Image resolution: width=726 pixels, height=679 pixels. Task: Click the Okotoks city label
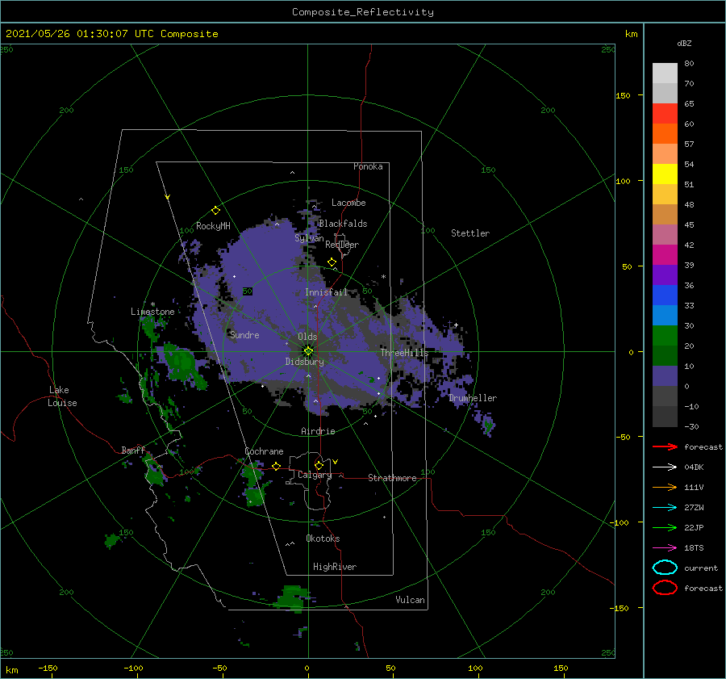(x=323, y=539)
